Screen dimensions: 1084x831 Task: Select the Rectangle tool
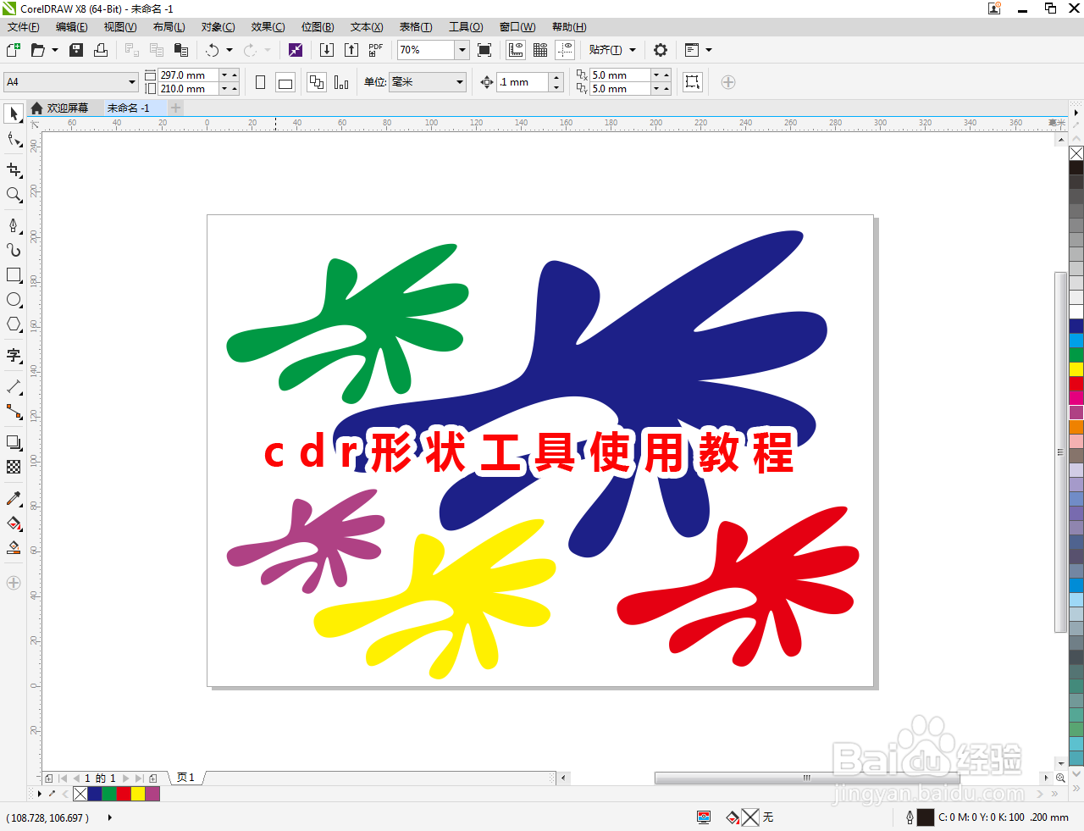click(14, 274)
